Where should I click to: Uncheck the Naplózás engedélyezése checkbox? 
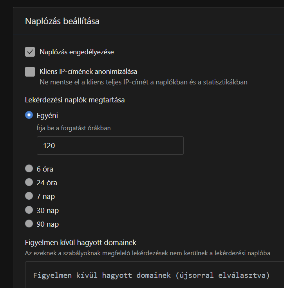pyautogui.click(x=30, y=52)
